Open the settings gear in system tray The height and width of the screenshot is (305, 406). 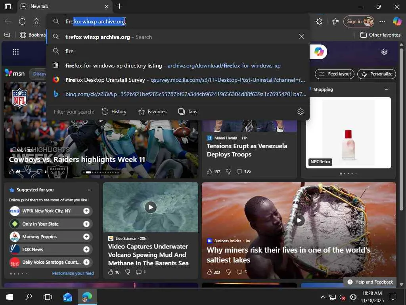353,297
